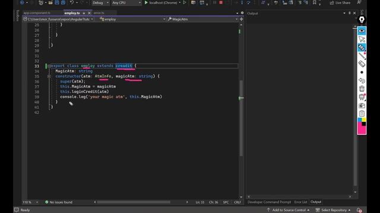
Task: Save the current file
Action: pyautogui.click(x=57, y=2)
